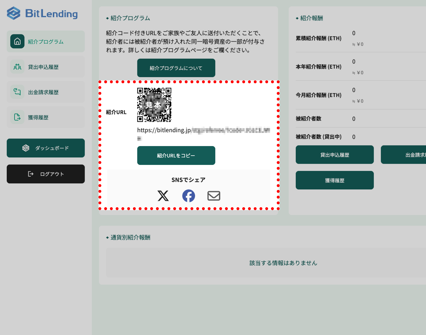Image resolution: width=426 pixels, height=335 pixels.
Task: Go to the ダッシュボード button
Action: tap(46, 148)
